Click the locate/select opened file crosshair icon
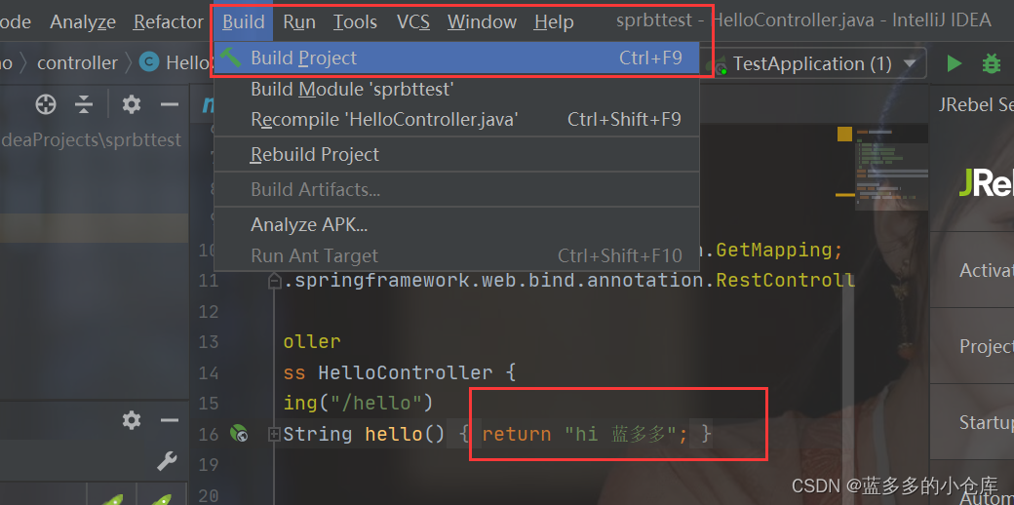 [x=46, y=104]
